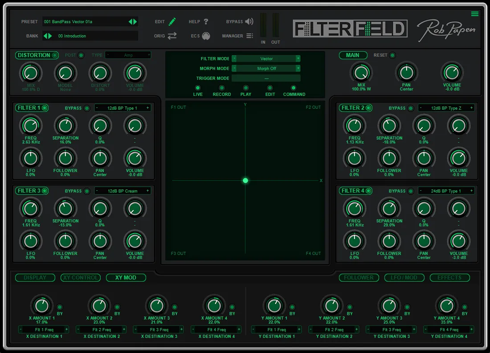490x353 pixels.
Task: Click the Orig swap arrows icon
Action: (172, 36)
